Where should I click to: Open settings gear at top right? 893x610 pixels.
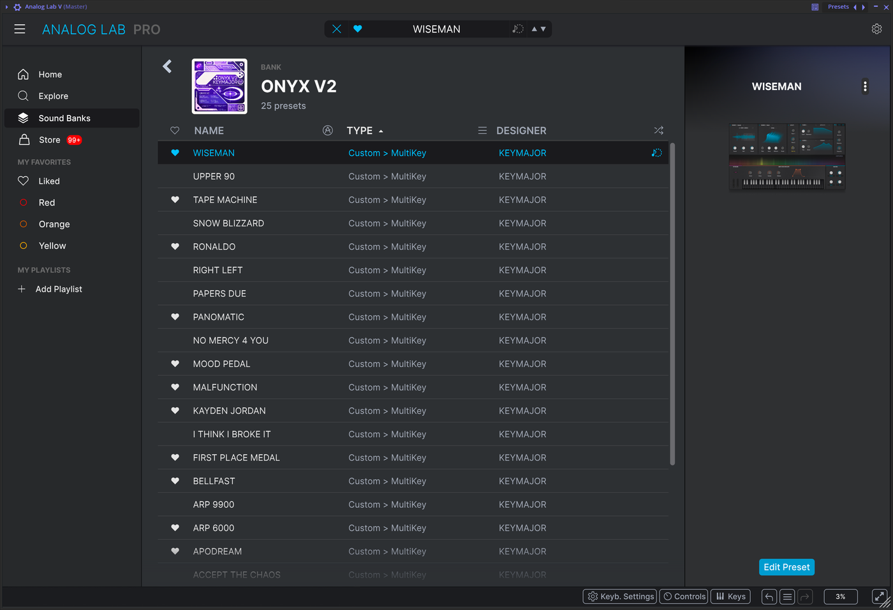click(x=877, y=29)
